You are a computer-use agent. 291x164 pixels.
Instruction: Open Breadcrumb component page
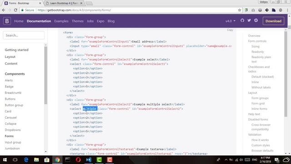[13, 92]
